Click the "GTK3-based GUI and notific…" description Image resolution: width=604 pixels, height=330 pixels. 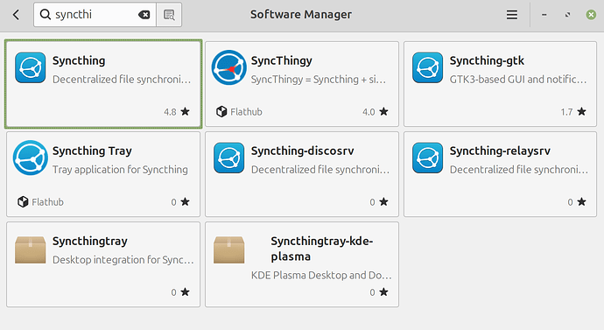tap(518, 80)
